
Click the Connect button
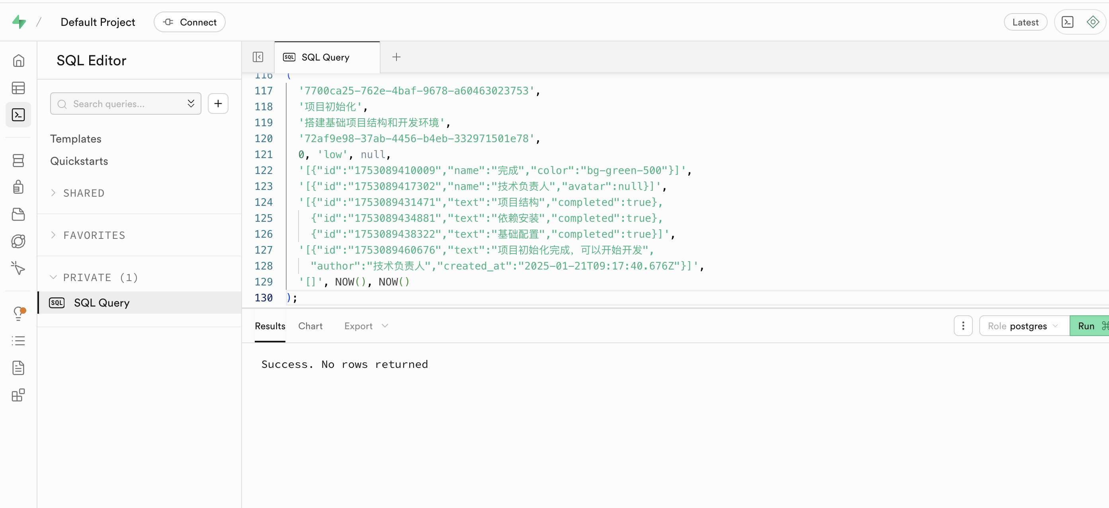coord(190,22)
